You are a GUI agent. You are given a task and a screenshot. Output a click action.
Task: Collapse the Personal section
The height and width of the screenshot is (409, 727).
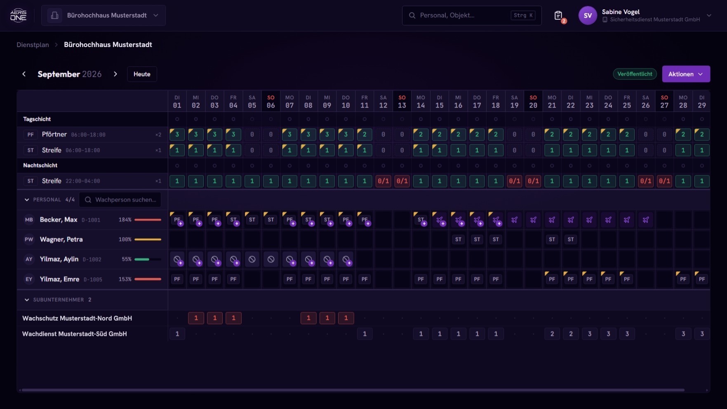coord(27,200)
